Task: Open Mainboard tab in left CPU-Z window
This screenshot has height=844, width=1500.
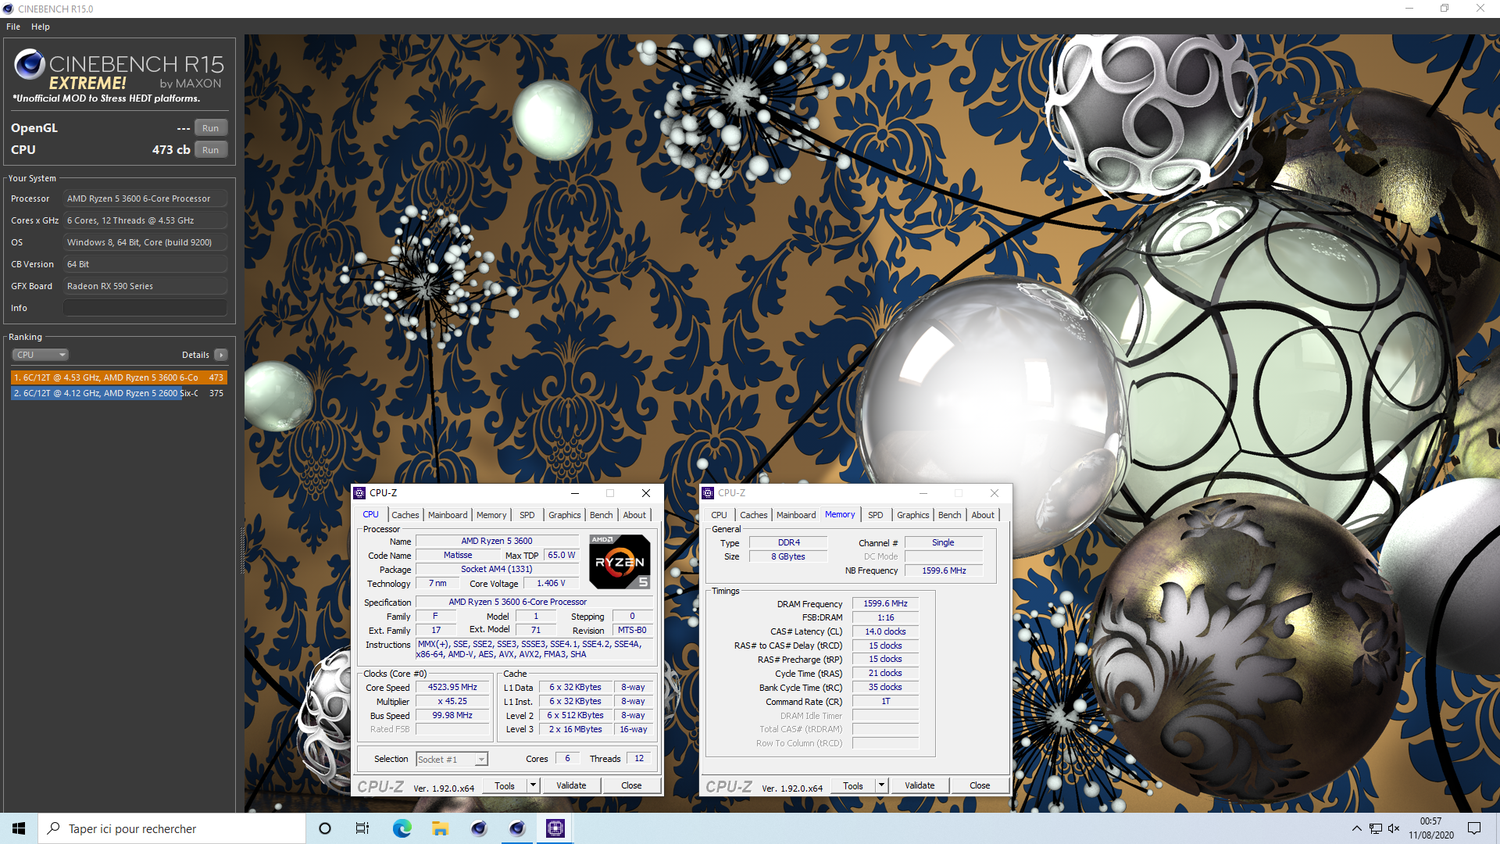Action: [448, 515]
